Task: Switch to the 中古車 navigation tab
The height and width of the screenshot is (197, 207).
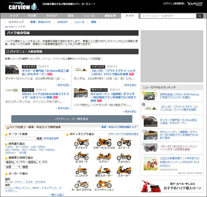Action: pos(32,16)
